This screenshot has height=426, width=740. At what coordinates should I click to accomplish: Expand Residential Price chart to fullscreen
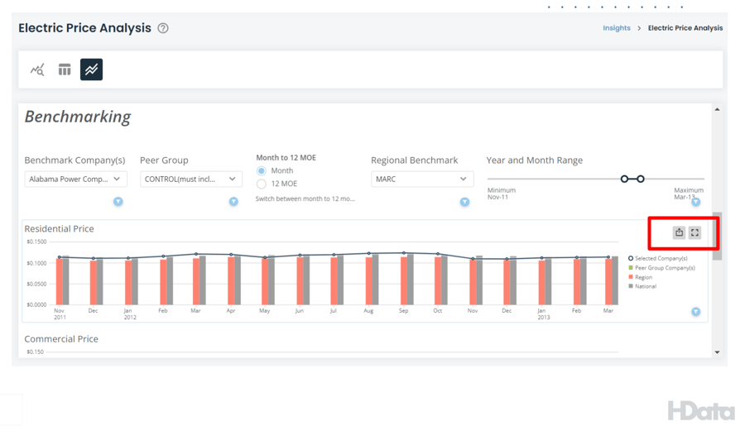(694, 232)
